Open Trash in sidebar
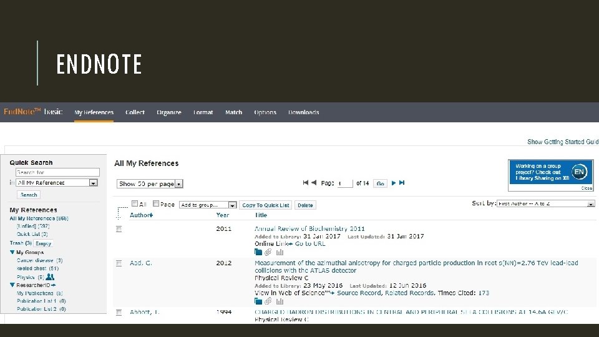 [x=20, y=243]
